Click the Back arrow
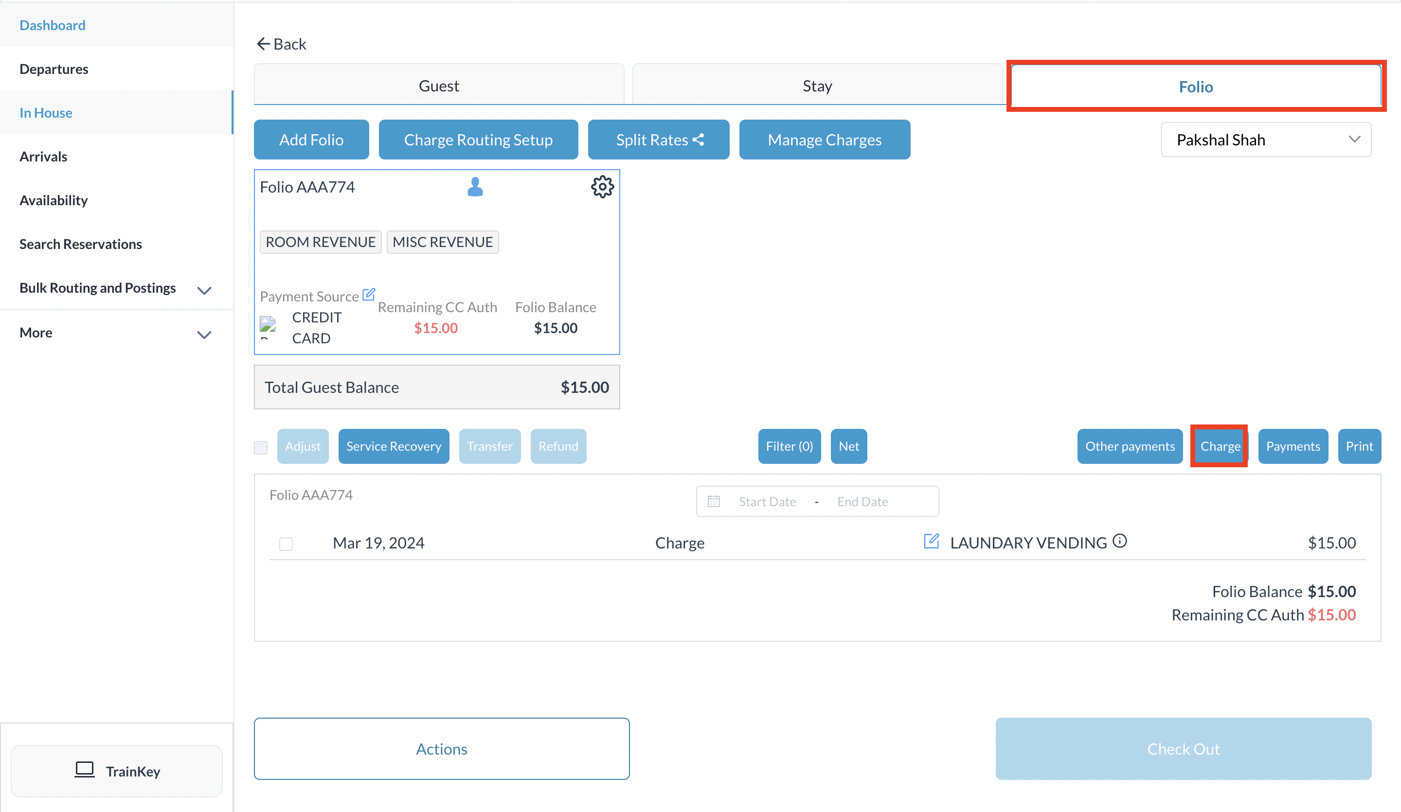Viewport: 1401px width, 812px height. (263, 44)
